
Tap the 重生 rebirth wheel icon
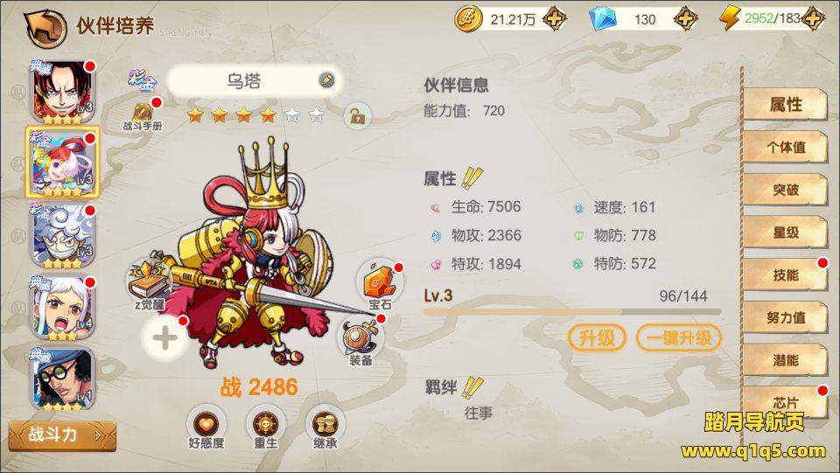266,427
